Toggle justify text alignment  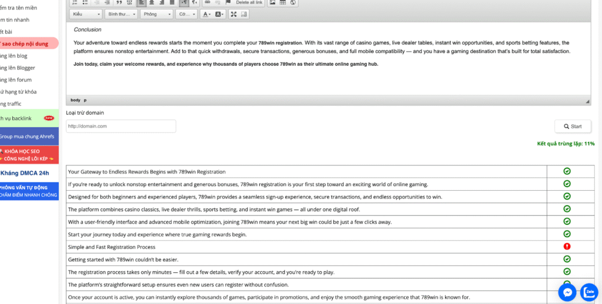point(172,2)
